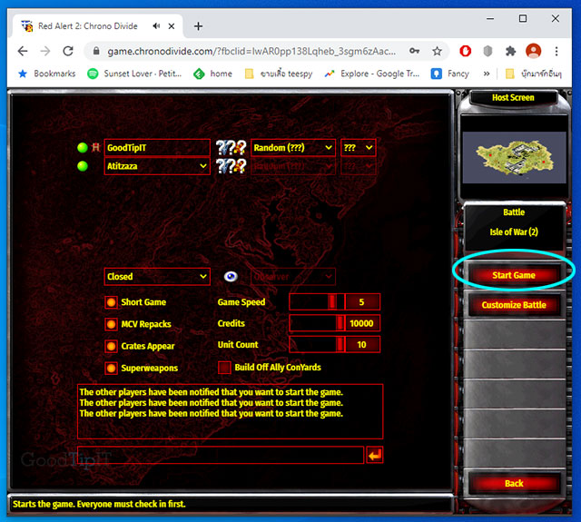This screenshot has height=522, width=581.
Task: Click the saved password key icon
Action: point(414,51)
